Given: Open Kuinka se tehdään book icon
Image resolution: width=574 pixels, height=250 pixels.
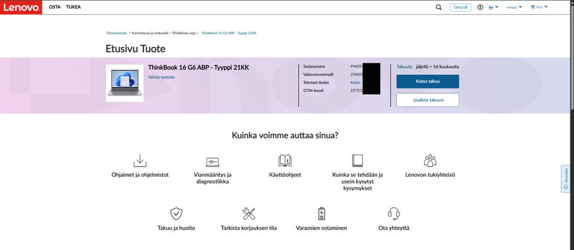Looking at the screenshot, I should [358, 161].
